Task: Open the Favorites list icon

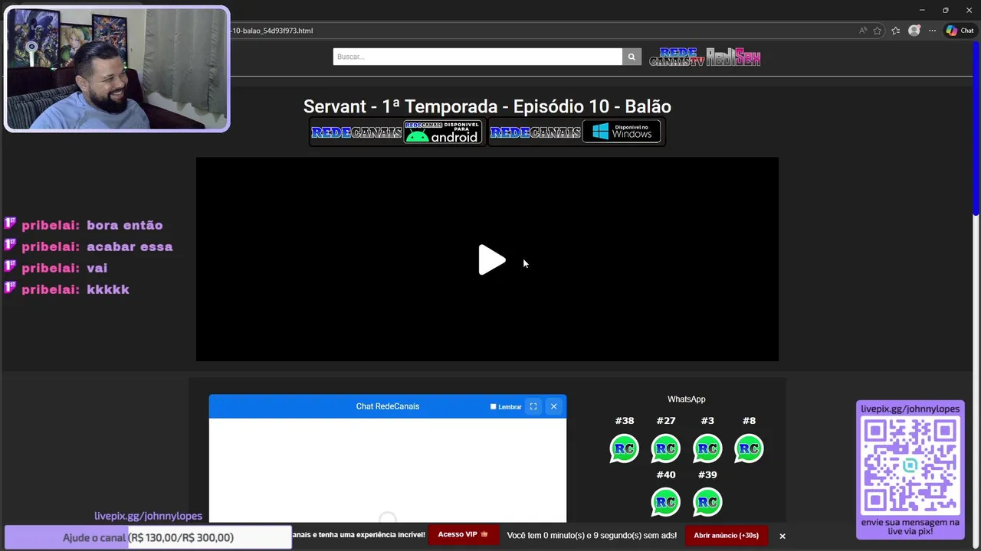Action: (895, 31)
